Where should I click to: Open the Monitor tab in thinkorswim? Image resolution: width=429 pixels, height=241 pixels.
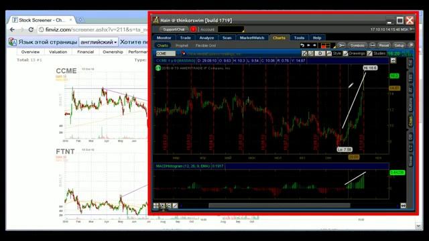pyautogui.click(x=164, y=37)
